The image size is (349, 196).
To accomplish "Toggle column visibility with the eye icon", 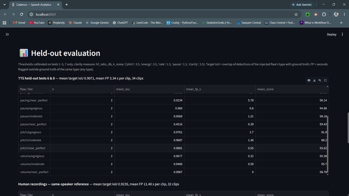I will (x=309, y=80).
